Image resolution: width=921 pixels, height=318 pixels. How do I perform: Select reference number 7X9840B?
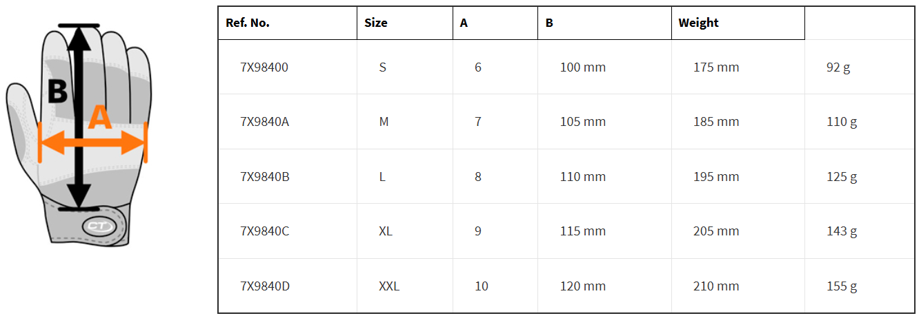coord(264,177)
